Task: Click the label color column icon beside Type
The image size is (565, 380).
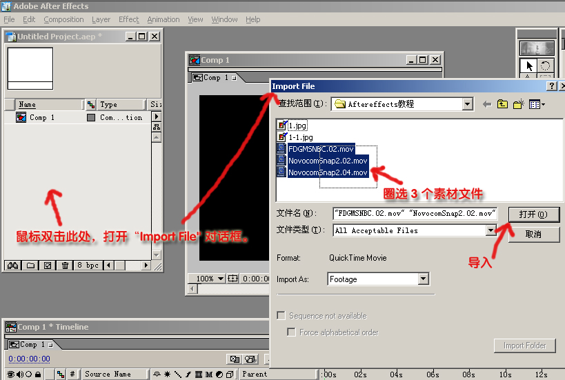Action: click(x=91, y=104)
